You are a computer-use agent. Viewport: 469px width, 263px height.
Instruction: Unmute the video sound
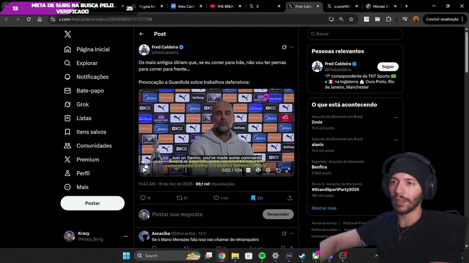pyautogui.click(x=258, y=170)
